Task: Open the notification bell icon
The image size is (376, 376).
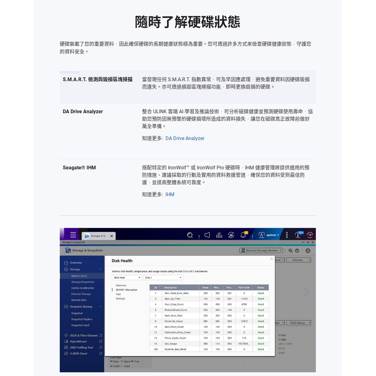Action: click(243, 235)
